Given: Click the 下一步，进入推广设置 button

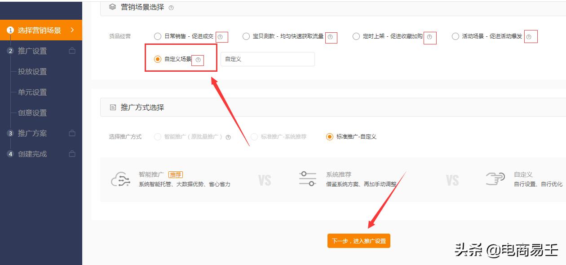Looking at the screenshot, I should click(358, 241).
